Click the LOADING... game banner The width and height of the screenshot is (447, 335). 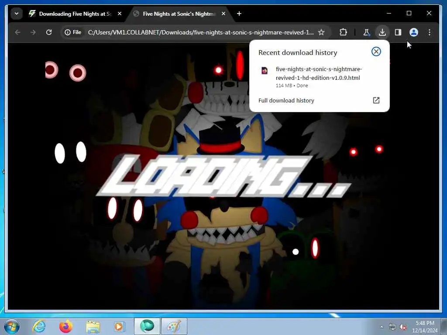[x=224, y=177]
